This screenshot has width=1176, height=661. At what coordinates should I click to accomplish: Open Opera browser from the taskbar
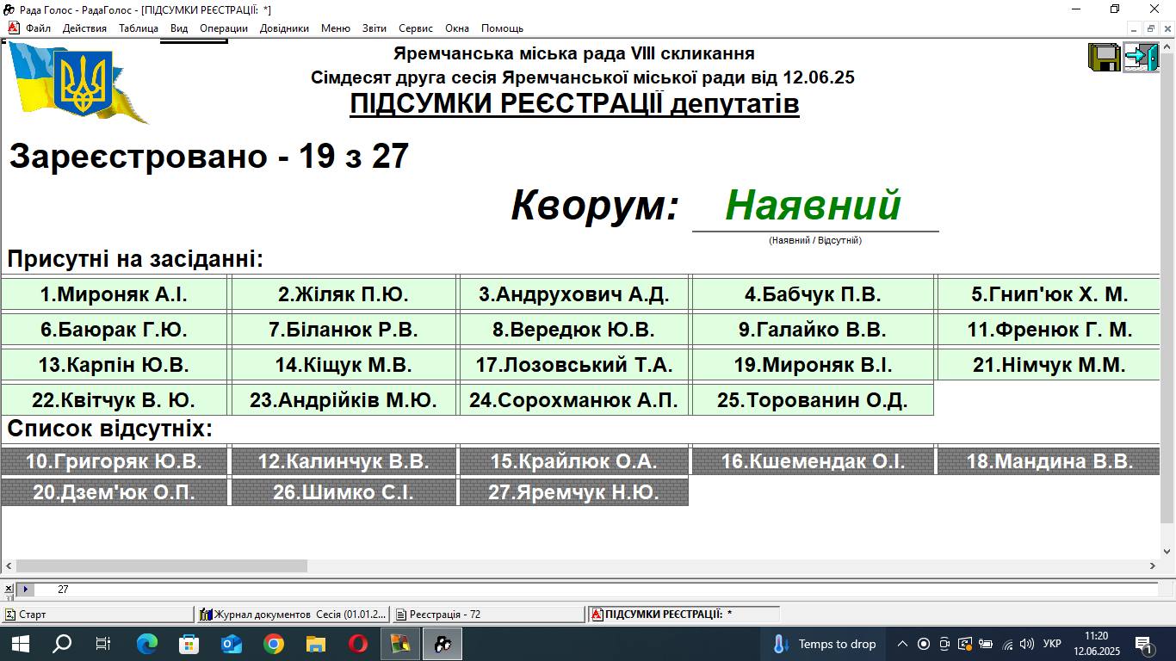[358, 644]
